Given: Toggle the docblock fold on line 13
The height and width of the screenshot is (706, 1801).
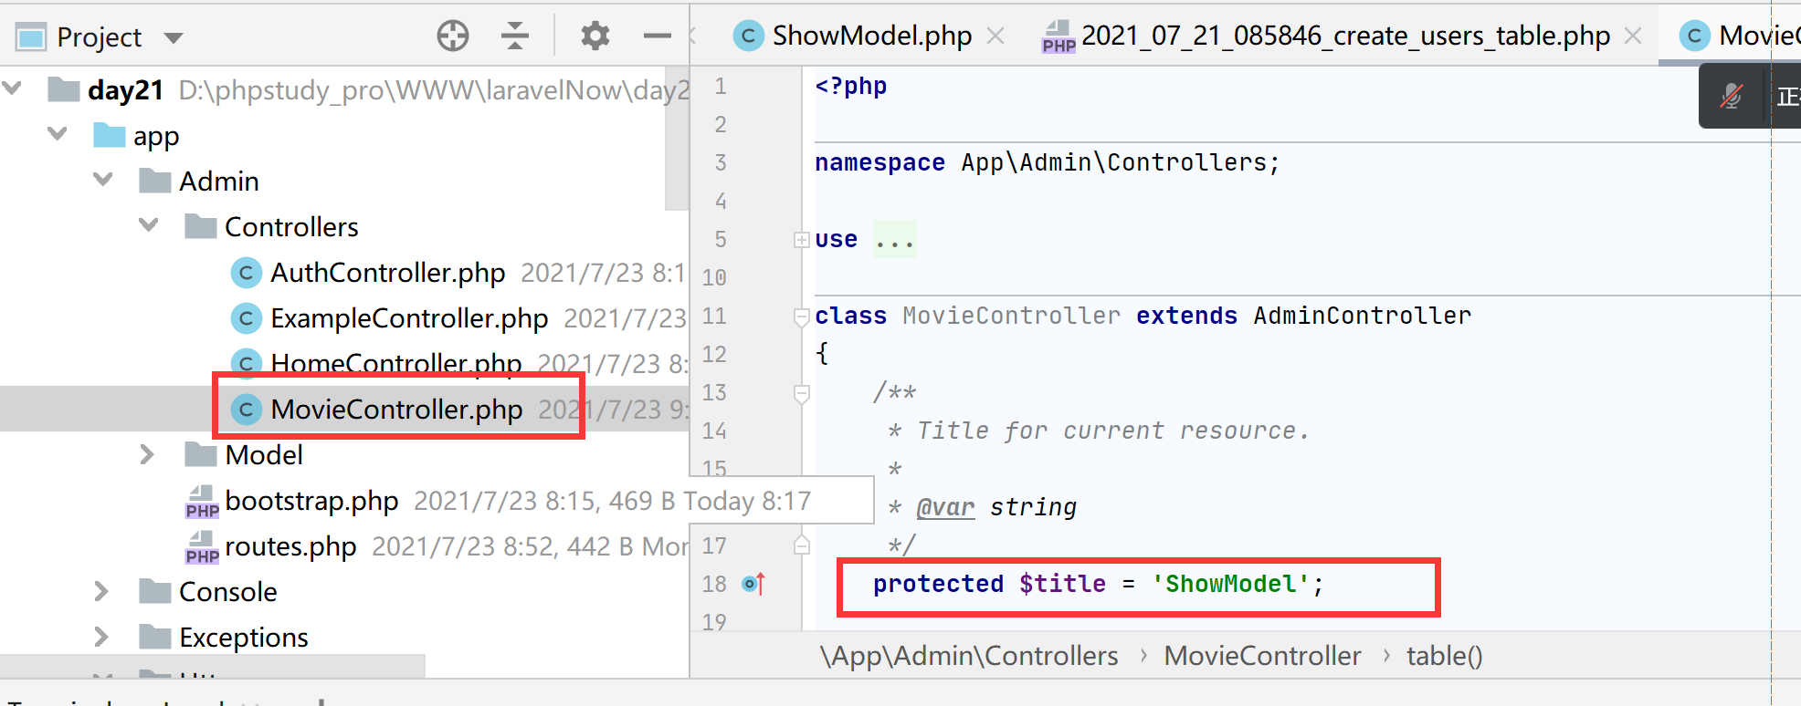Looking at the screenshot, I should pos(802,394).
